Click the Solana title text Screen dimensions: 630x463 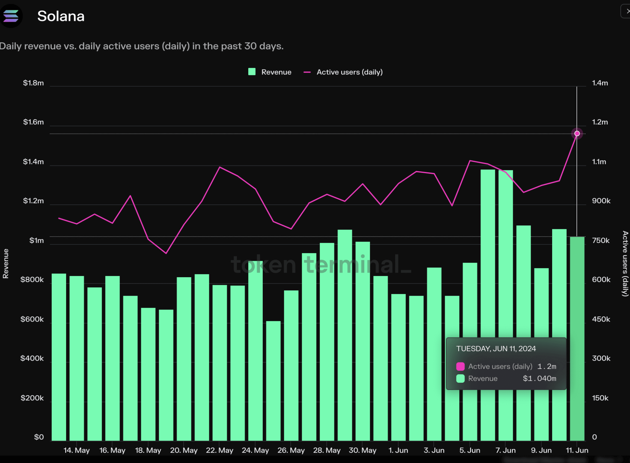point(61,16)
